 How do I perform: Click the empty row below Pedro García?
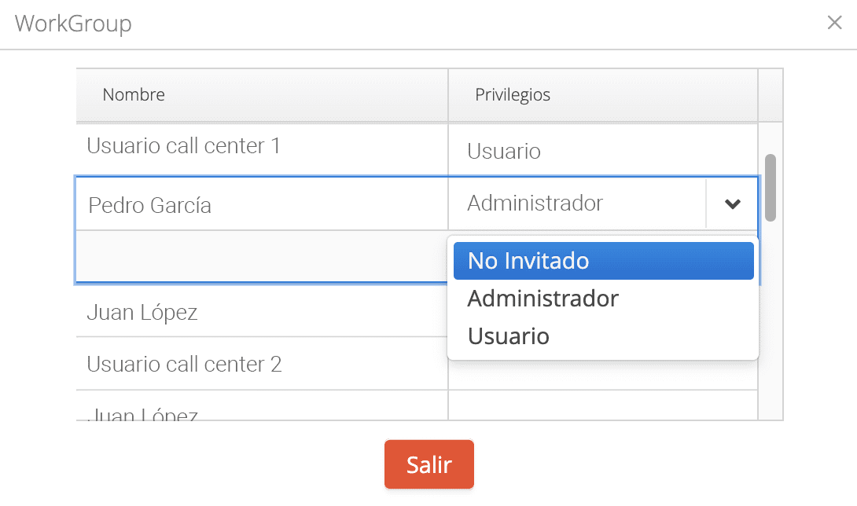(262, 255)
